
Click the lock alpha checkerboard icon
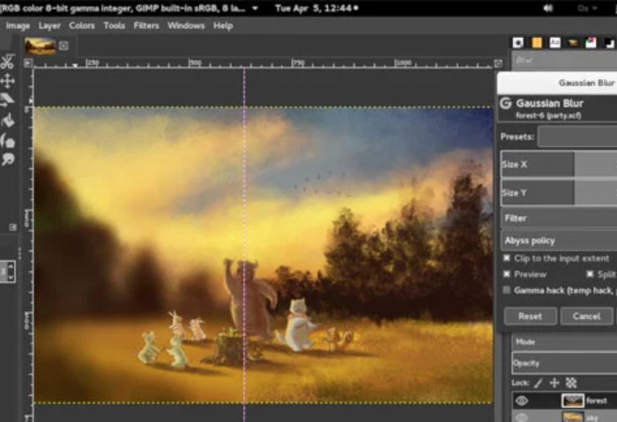[x=570, y=382]
